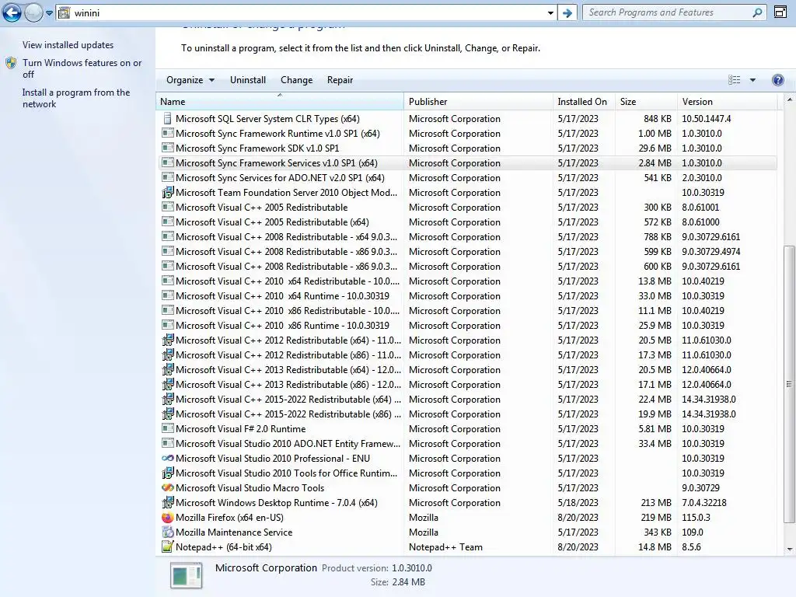This screenshot has width=796, height=597.
Task: Open Install a program from the network
Action: (x=75, y=98)
